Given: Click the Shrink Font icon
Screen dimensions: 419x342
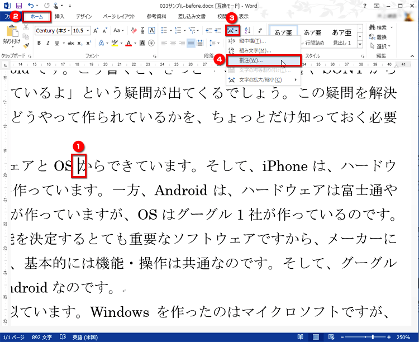Looking at the screenshot, I should [x=104, y=31].
